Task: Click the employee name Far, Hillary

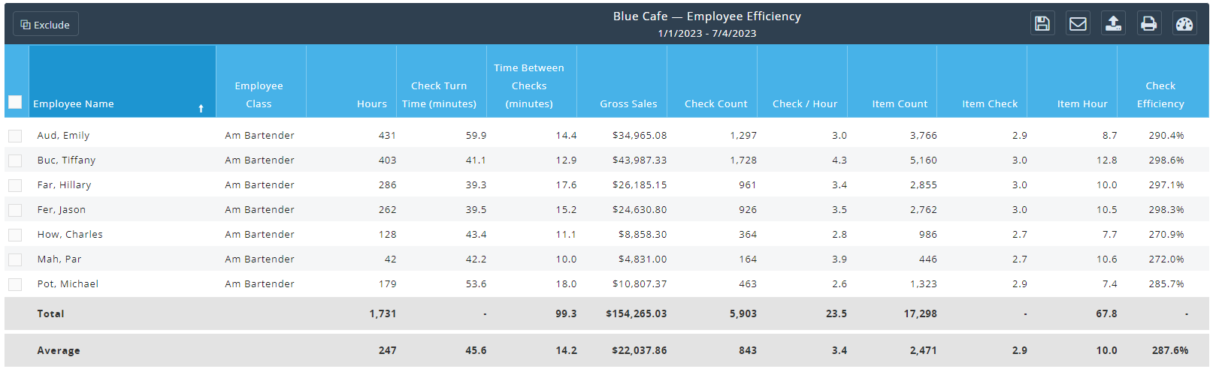Action: [64, 185]
